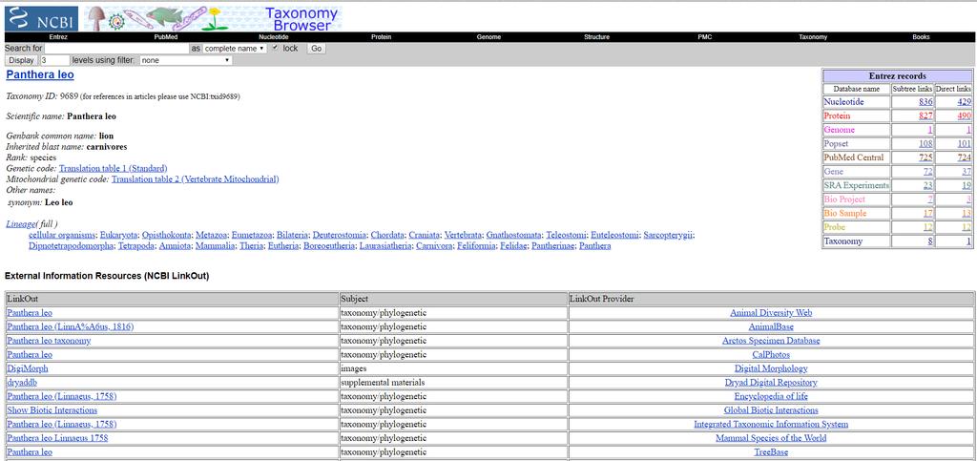Open the Carnivora lineage link
Screen dimensions: 977x461
tap(435, 246)
